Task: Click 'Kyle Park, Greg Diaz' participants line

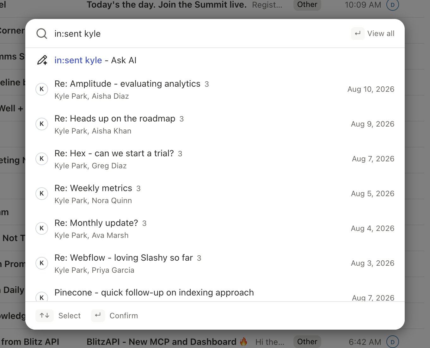Action: tap(90, 166)
